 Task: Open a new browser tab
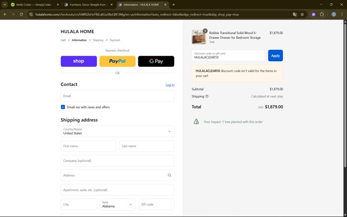point(173,4)
